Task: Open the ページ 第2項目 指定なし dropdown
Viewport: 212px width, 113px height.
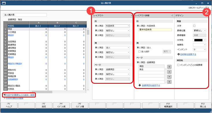Action: click(x=118, y=74)
